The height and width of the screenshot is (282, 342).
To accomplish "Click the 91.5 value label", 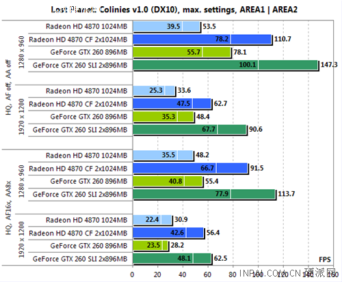I will (x=257, y=168).
